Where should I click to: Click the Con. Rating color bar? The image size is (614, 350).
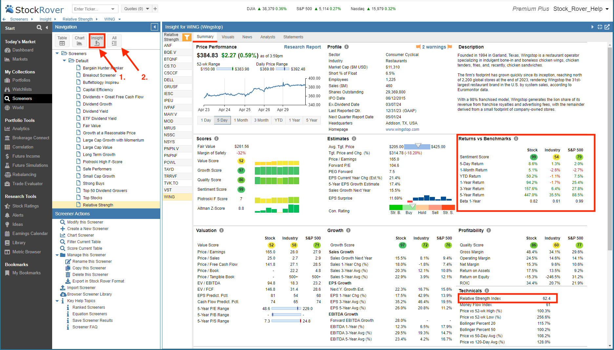tap(422, 207)
